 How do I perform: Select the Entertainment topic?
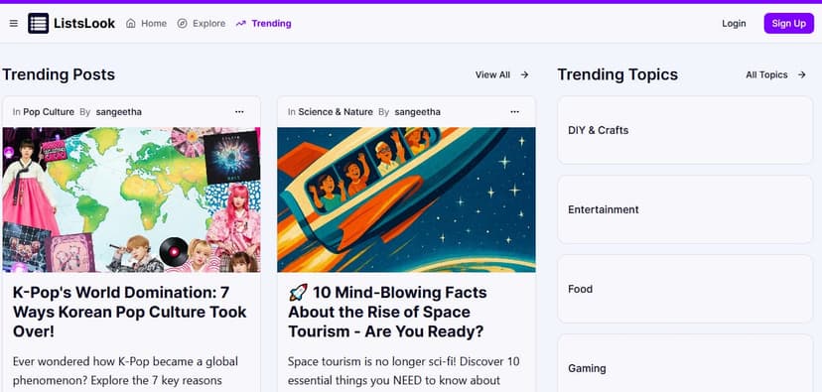point(685,209)
